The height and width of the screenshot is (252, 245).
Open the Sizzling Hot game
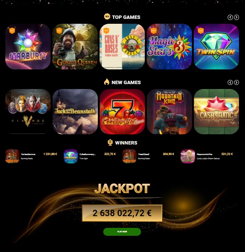[122, 112]
